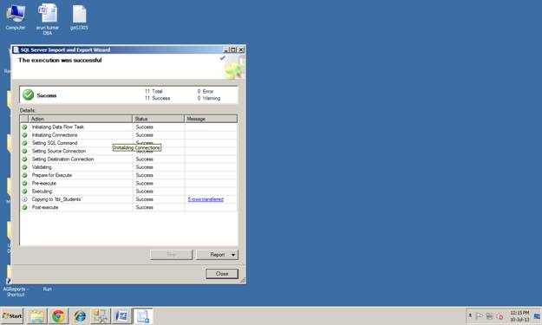
Task: Click the green status icon for Validating
Action: click(24, 167)
